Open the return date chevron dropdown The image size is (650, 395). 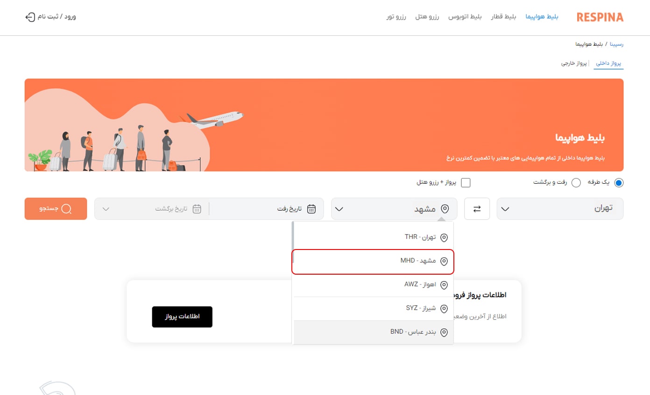tap(106, 209)
